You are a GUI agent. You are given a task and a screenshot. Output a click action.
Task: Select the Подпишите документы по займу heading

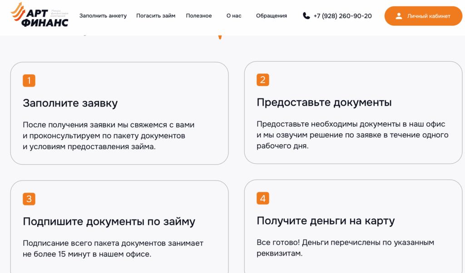tap(109, 221)
